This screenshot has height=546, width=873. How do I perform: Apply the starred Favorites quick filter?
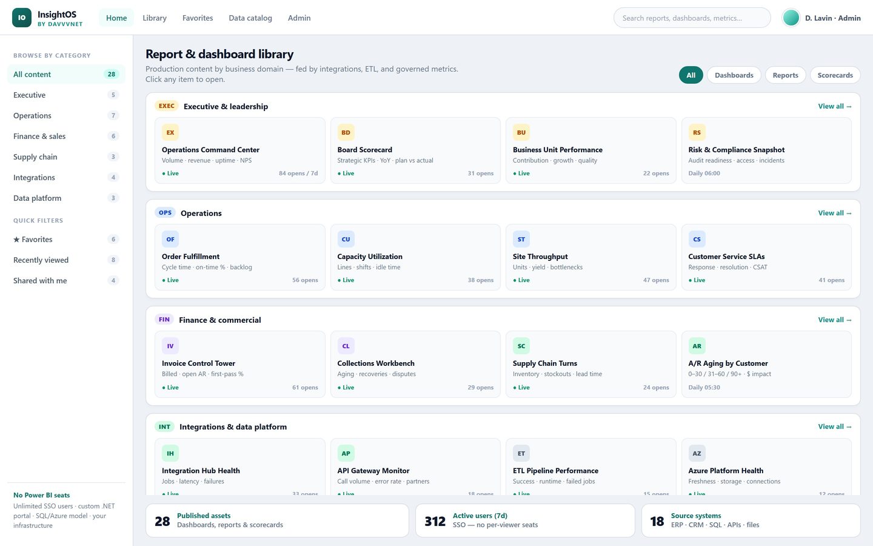click(66, 239)
